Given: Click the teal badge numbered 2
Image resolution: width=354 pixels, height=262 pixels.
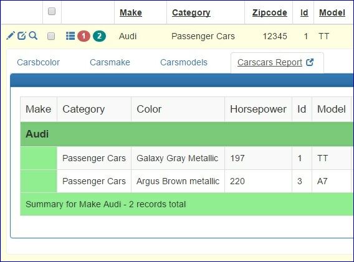Looking at the screenshot, I should pos(99,36).
